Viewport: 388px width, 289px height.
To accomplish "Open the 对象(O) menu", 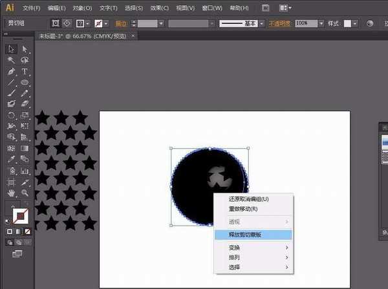I will [x=82, y=8].
